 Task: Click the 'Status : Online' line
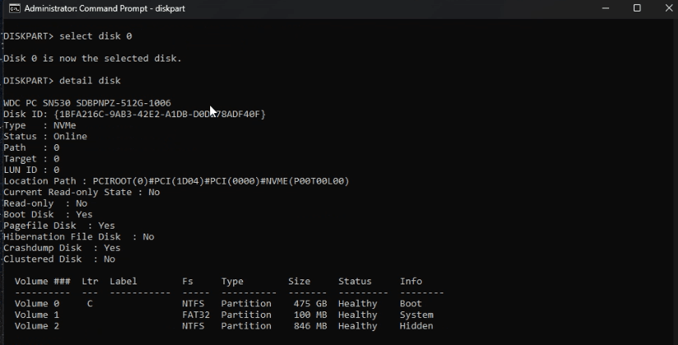pos(45,136)
